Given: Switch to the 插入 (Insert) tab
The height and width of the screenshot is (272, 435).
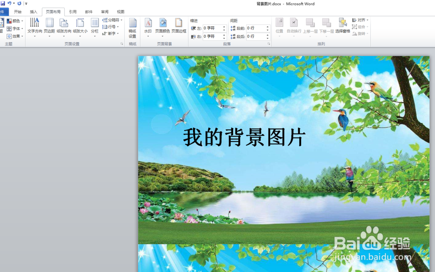Looking at the screenshot, I should point(33,12).
